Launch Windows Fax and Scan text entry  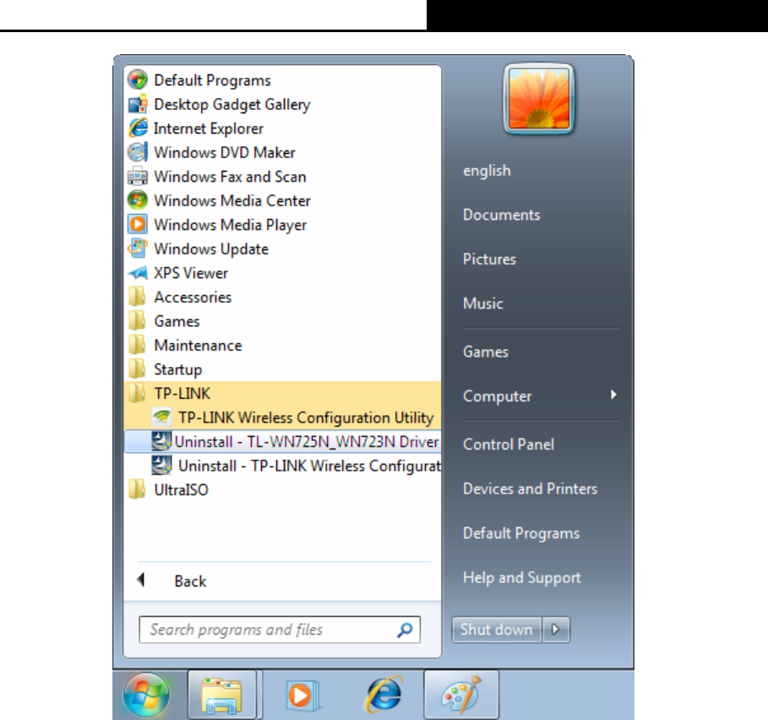[x=230, y=177]
